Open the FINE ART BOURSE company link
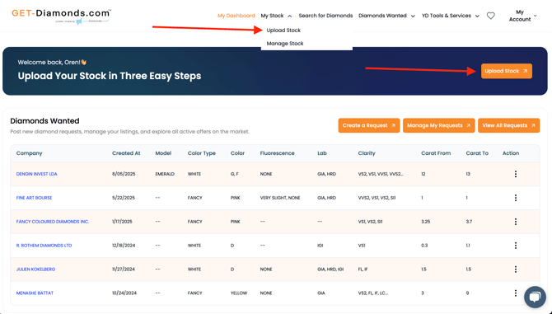The height and width of the screenshot is (314, 552). coord(34,198)
